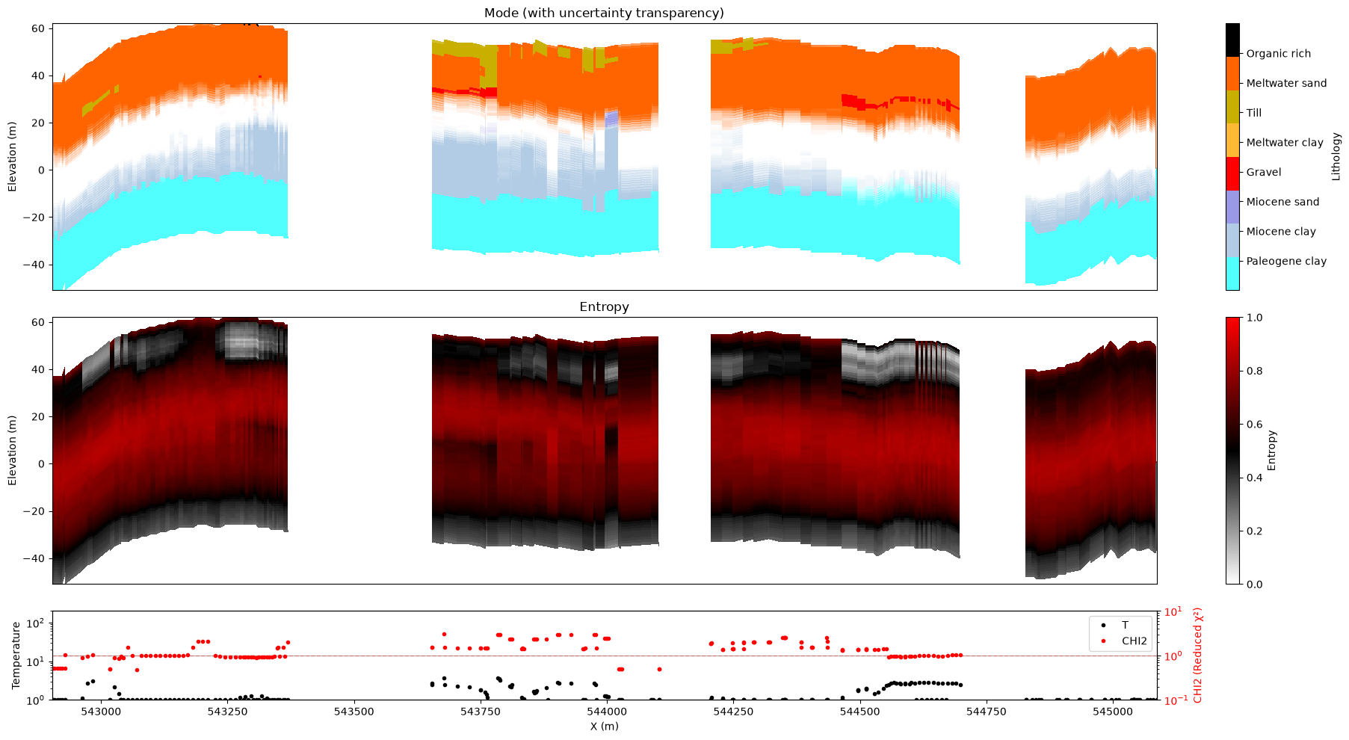The image size is (1349, 740).
Task: Click the entropy colorbar tick 0.0
Action: (x=1253, y=585)
